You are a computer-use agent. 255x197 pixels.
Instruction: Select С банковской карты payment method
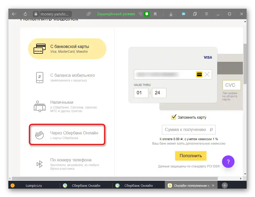coord(67,49)
